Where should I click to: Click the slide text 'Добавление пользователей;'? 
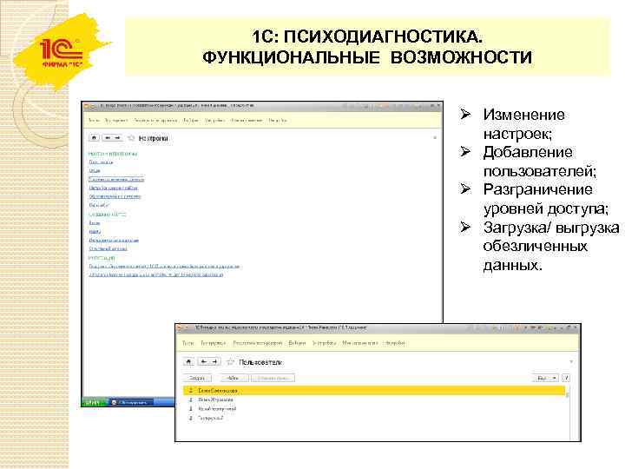click(540, 162)
